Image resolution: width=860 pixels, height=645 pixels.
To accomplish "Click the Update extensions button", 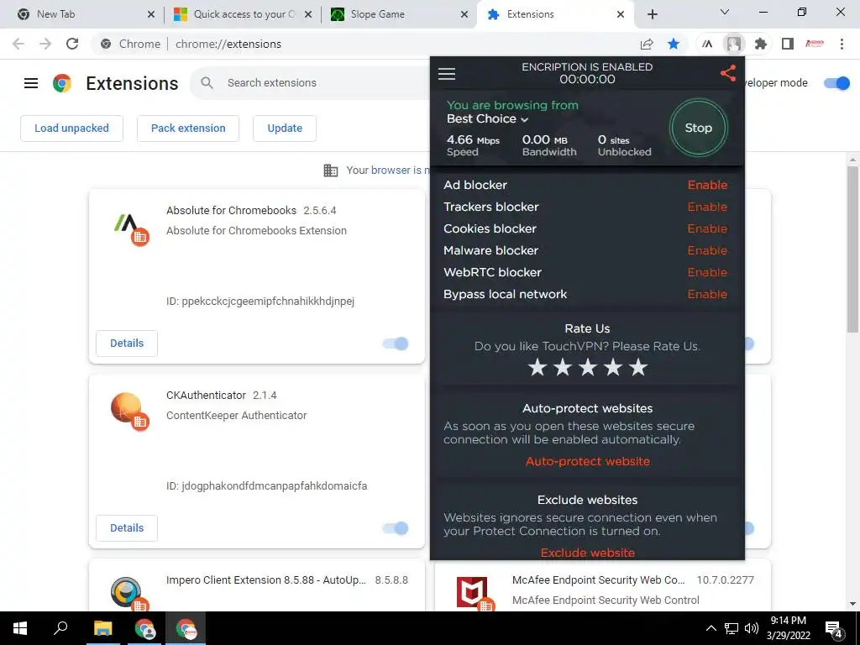I will pyautogui.click(x=285, y=128).
